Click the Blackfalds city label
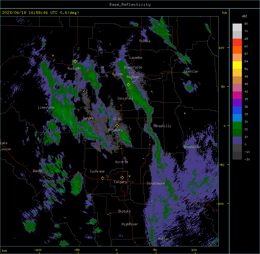Image resolution: width=260 pixels, height=254 pixels. click(x=133, y=67)
